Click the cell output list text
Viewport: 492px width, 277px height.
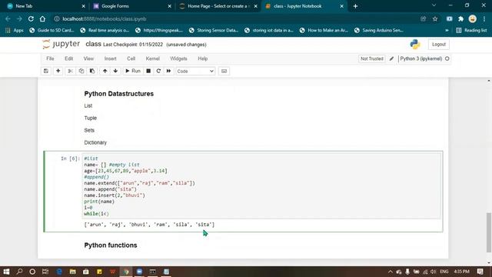click(x=149, y=225)
